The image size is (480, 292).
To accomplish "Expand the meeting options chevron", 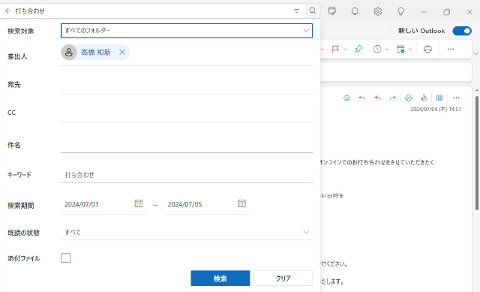I will pyautogui.click(x=410, y=50).
